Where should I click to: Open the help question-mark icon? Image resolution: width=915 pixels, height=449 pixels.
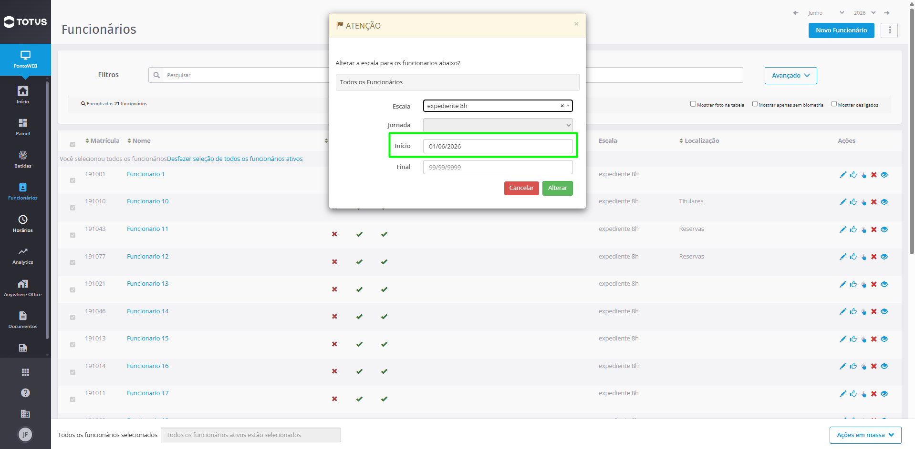[25, 393]
